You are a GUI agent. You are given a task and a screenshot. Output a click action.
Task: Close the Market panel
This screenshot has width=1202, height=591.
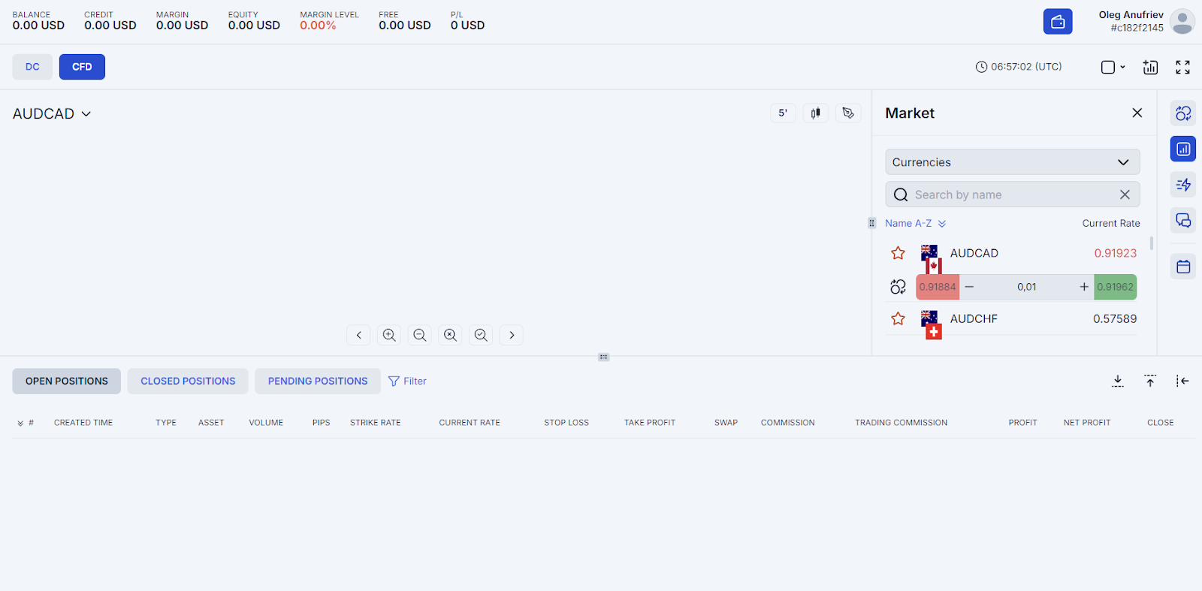(x=1137, y=113)
